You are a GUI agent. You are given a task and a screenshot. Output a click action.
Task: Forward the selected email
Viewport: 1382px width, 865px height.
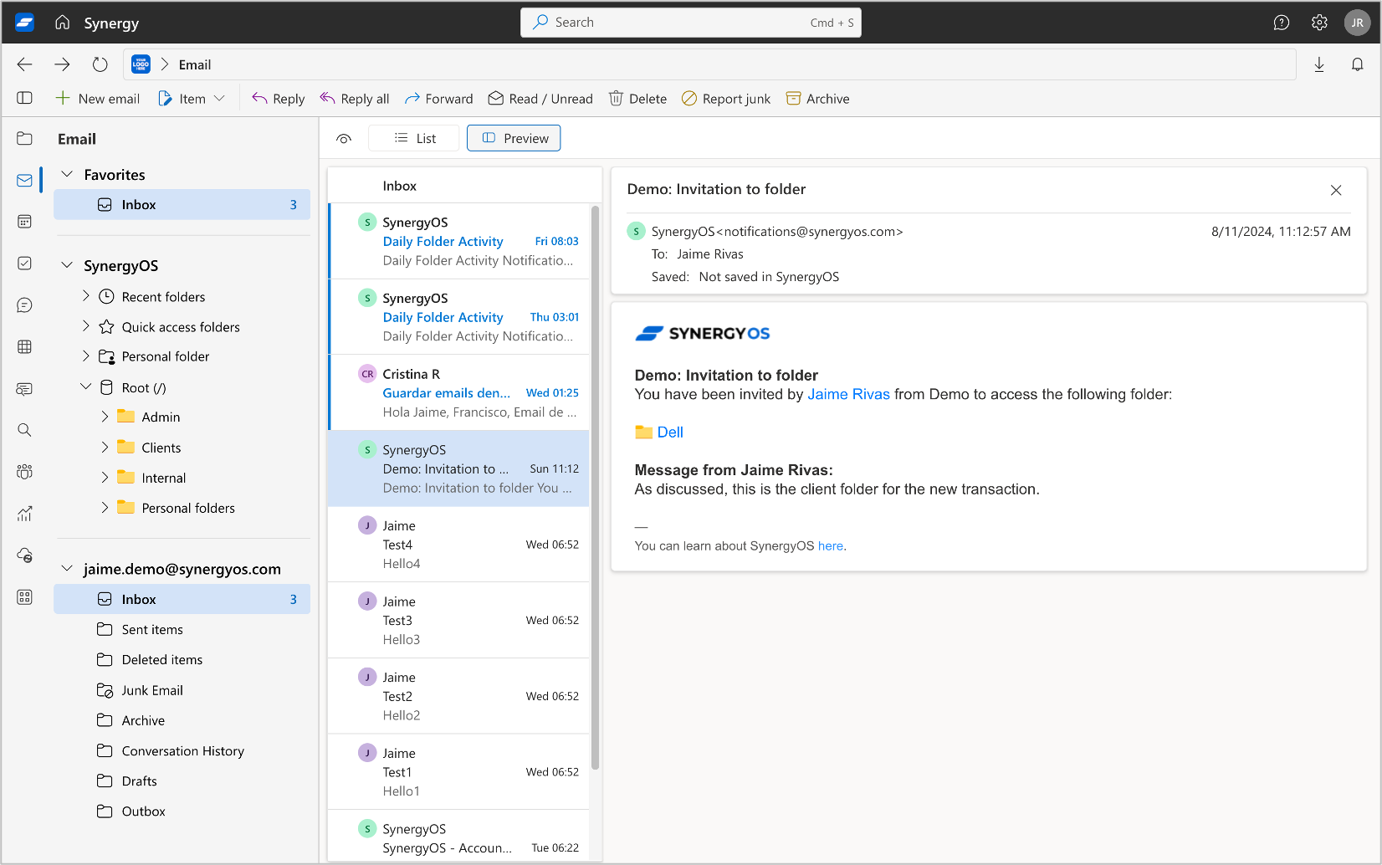439,99
